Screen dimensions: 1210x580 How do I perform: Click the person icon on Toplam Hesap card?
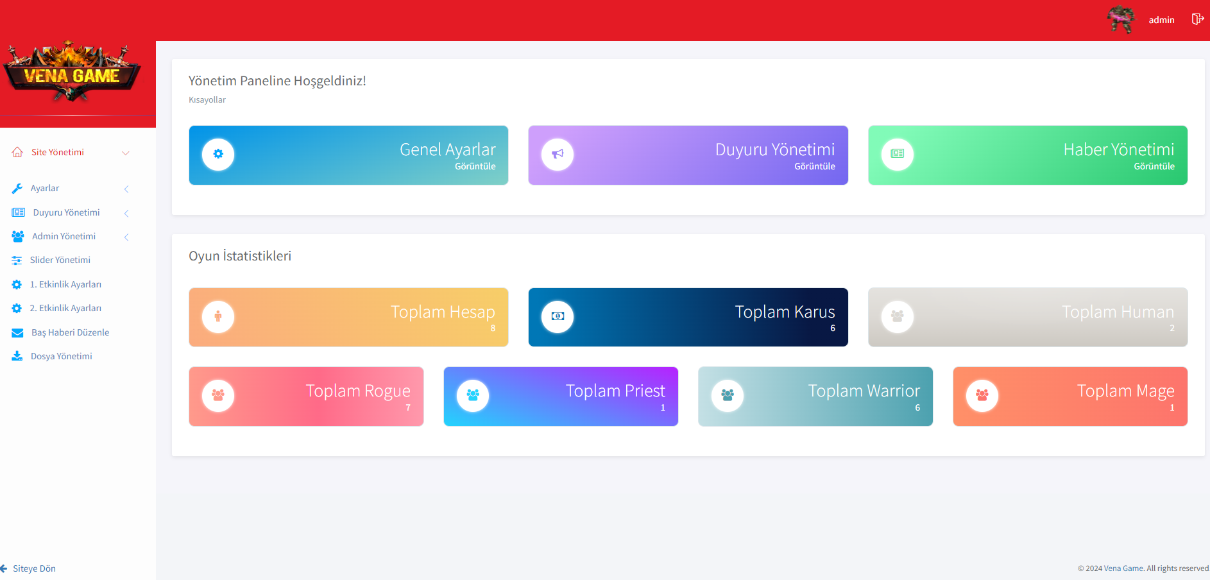[x=218, y=317]
